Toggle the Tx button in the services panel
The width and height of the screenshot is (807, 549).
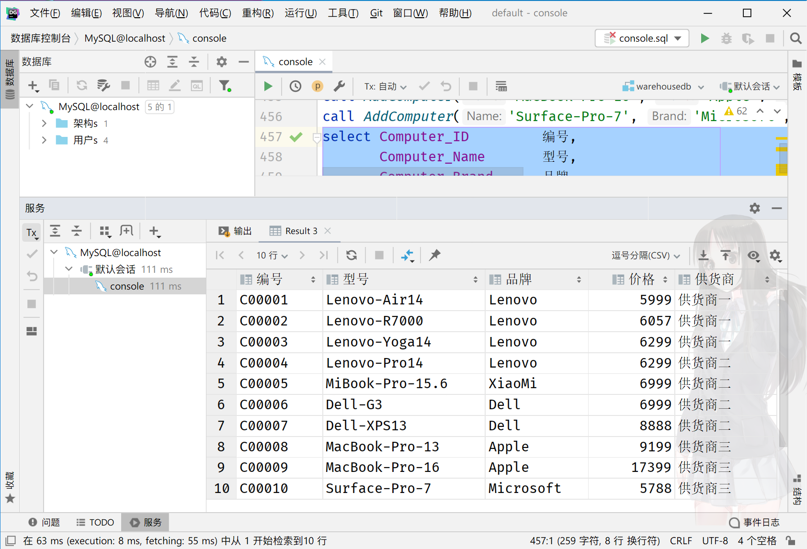pos(32,233)
